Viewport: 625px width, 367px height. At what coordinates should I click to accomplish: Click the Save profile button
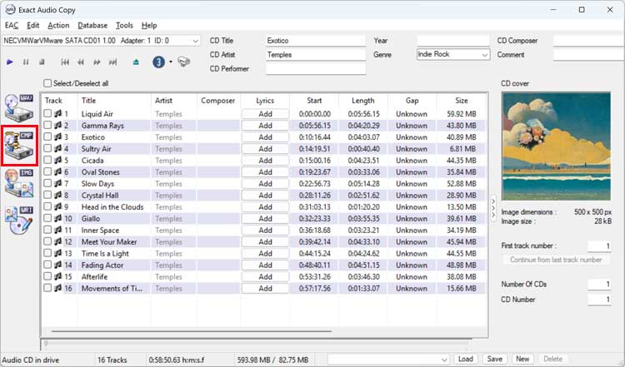[495, 359]
